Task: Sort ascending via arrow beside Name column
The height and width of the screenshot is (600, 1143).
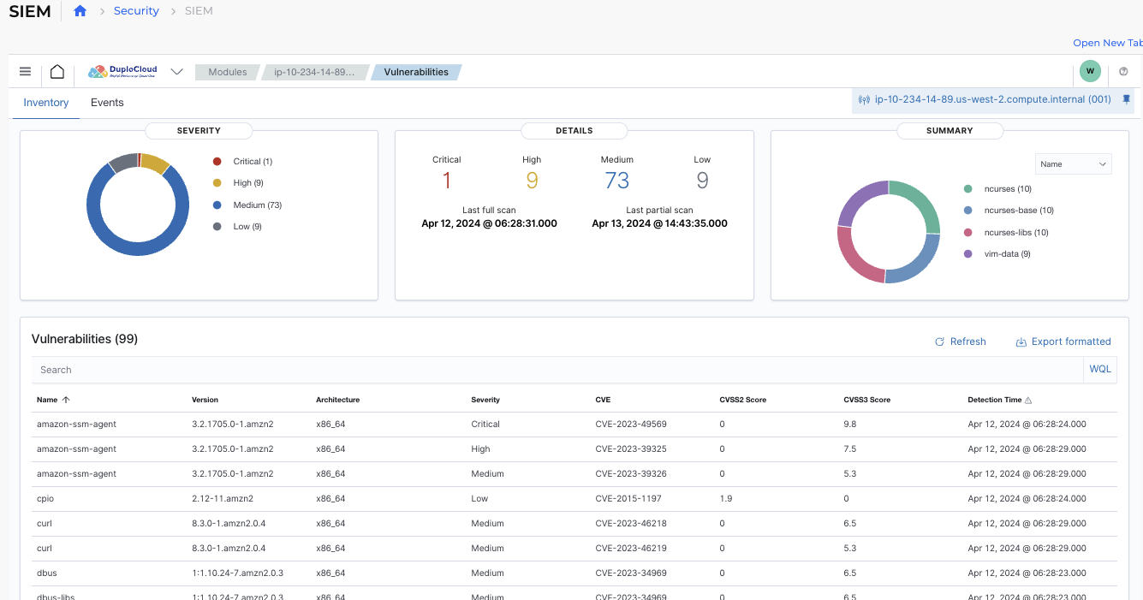Action: tap(67, 400)
